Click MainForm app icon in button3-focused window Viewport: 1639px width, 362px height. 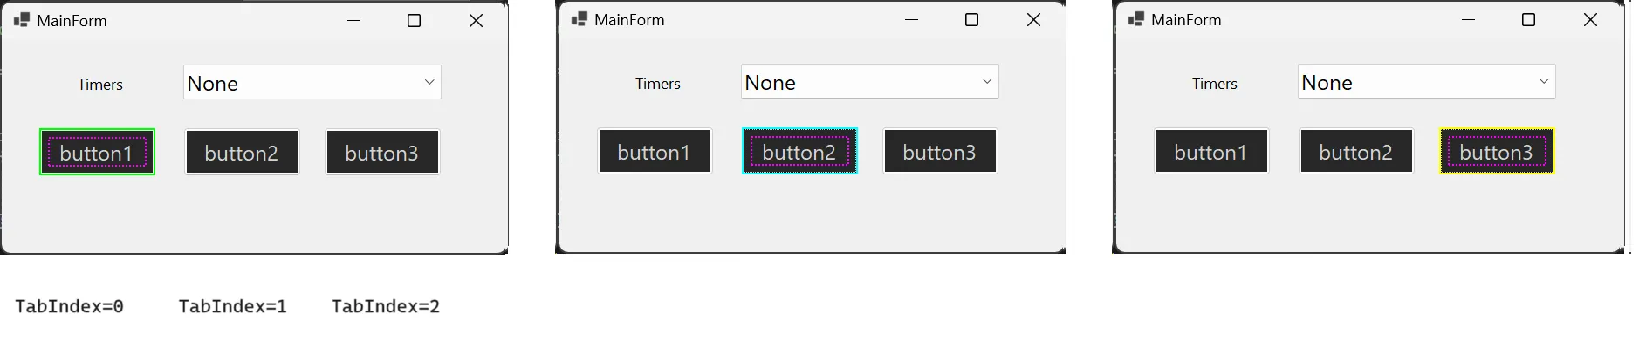1136,19
